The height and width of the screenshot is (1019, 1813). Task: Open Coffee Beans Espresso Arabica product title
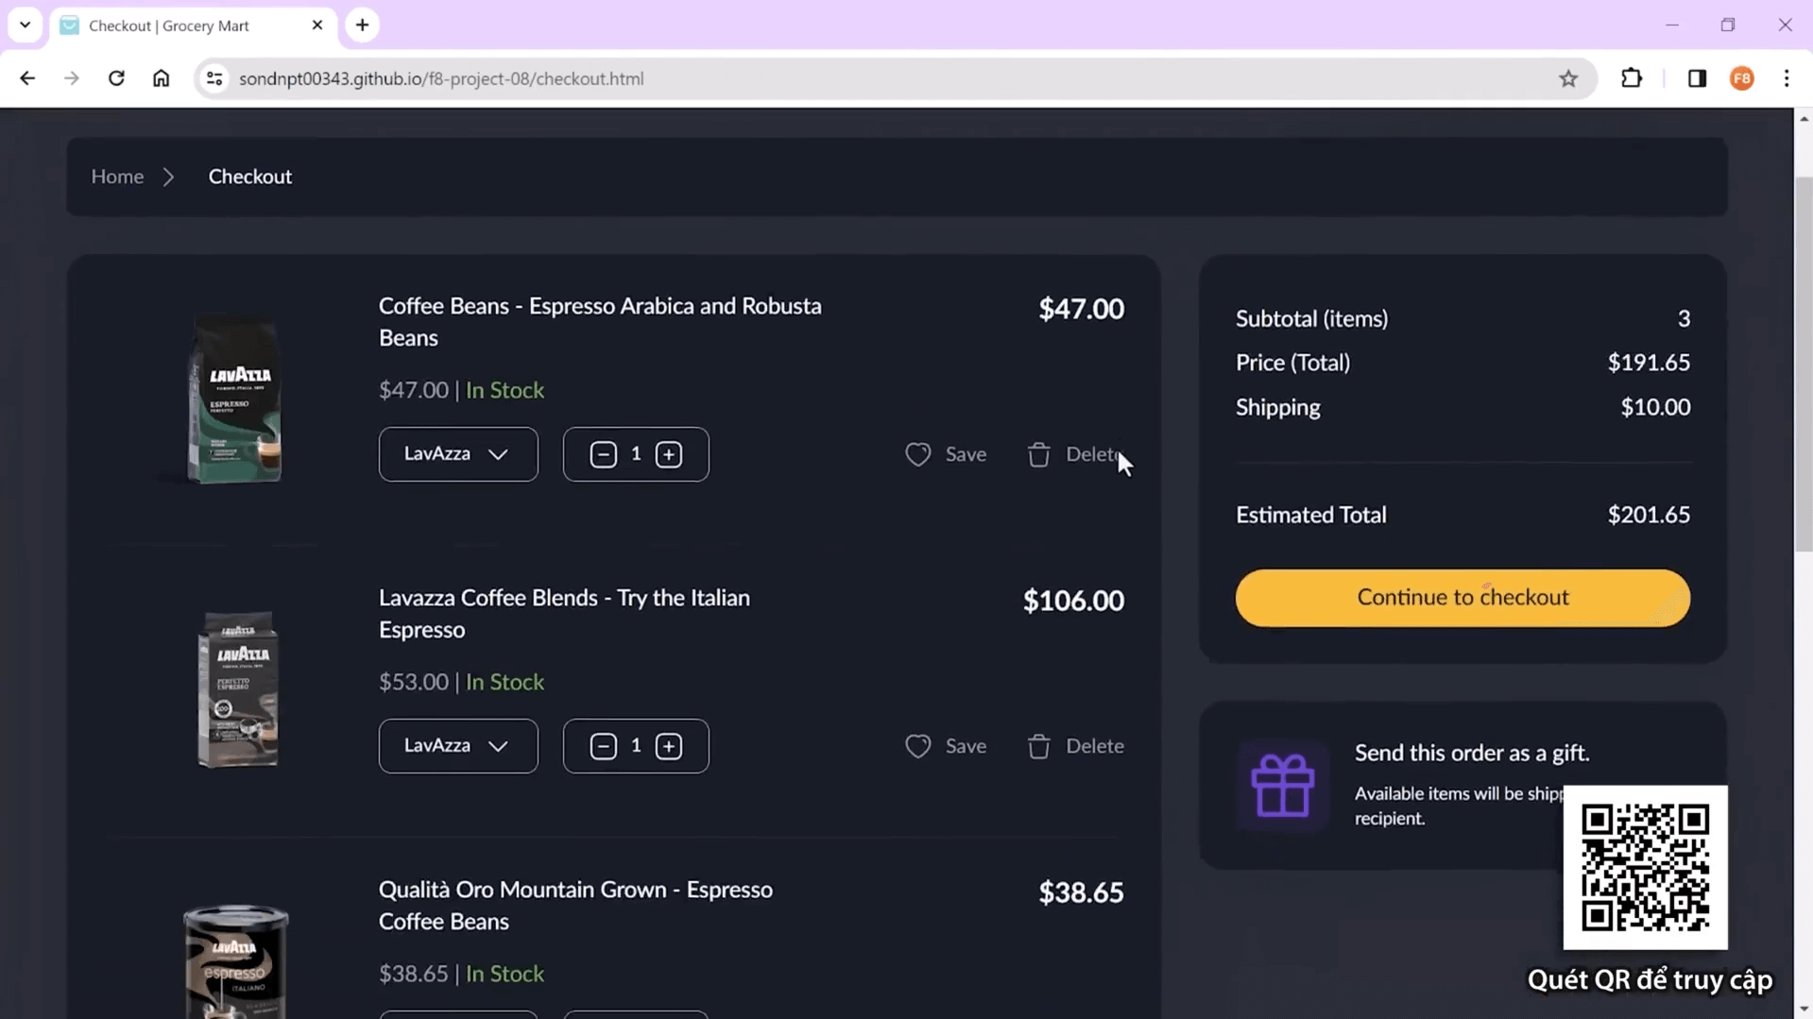(x=600, y=322)
